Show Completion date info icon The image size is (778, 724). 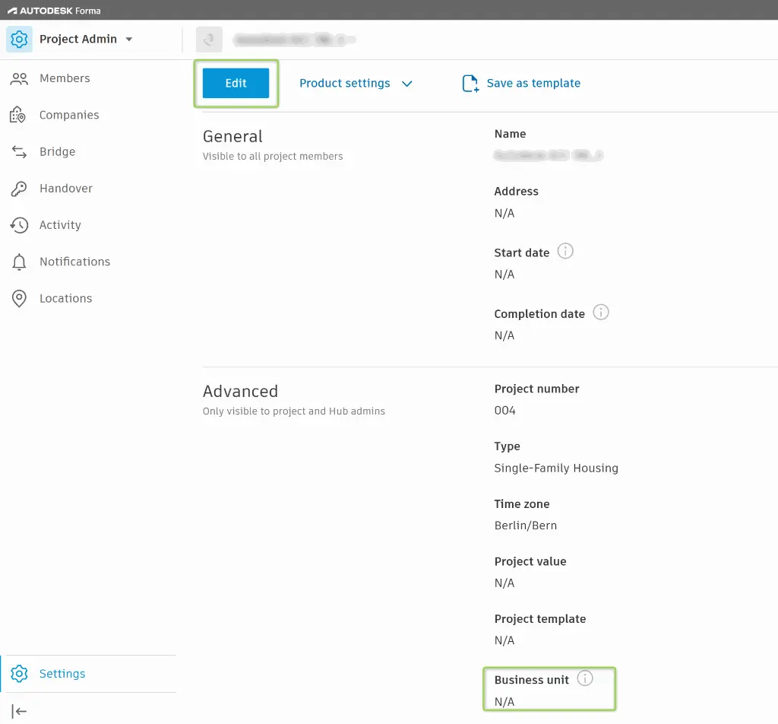(x=601, y=313)
